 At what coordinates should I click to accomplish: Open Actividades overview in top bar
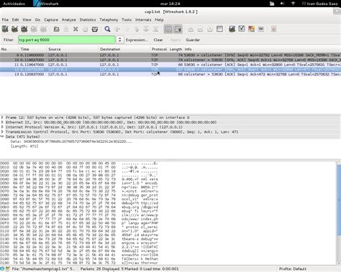(x=14, y=4)
